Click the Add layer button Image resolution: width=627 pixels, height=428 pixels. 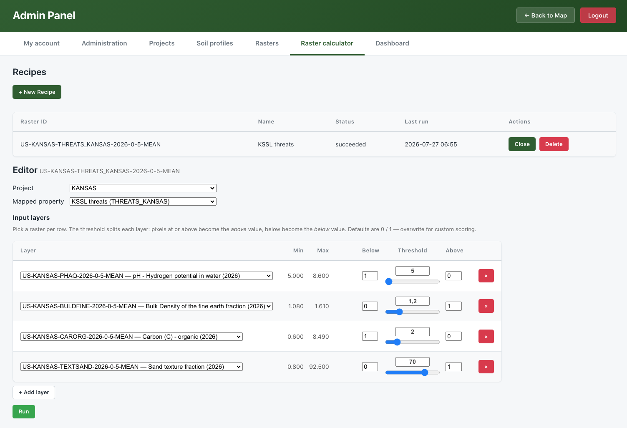click(x=34, y=393)
